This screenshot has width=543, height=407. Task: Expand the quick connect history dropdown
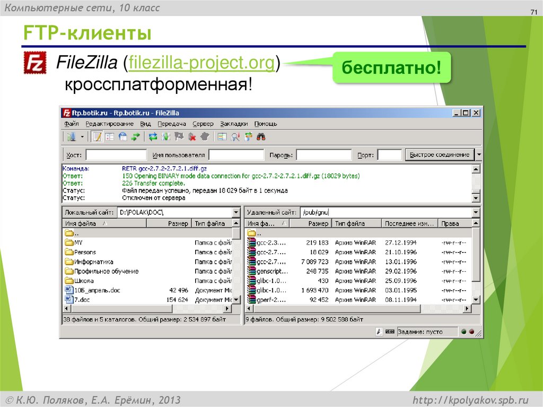(x=479, y=154)
